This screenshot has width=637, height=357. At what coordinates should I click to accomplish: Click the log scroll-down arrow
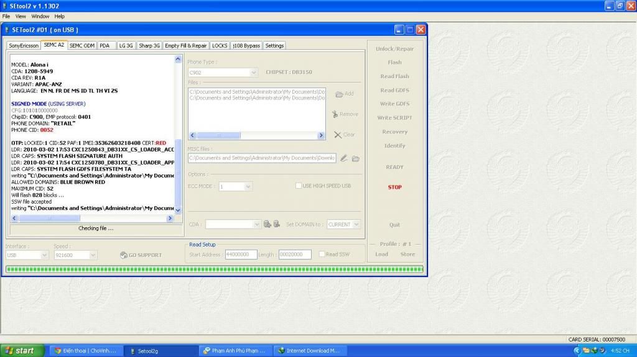[x=178, y=210]
